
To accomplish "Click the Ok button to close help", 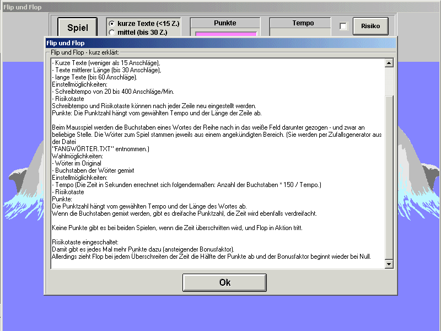I will [224, 282].
